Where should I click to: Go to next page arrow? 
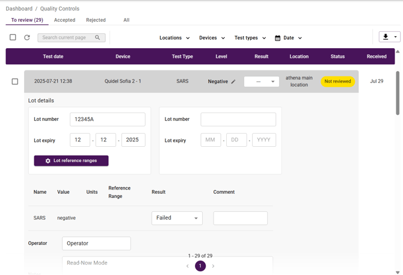[x=213, y=266]
